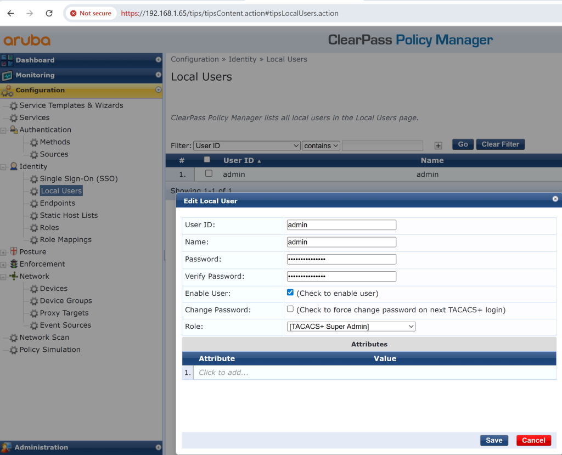Click the Monitoring panel icon
562x455 pixels.
(7, 75)
